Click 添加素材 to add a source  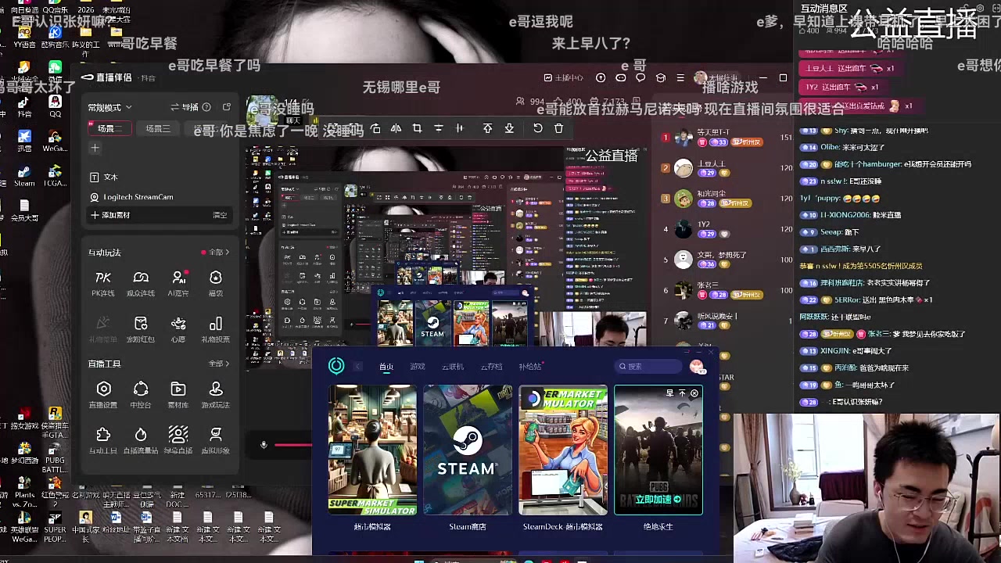click(111, 215)
